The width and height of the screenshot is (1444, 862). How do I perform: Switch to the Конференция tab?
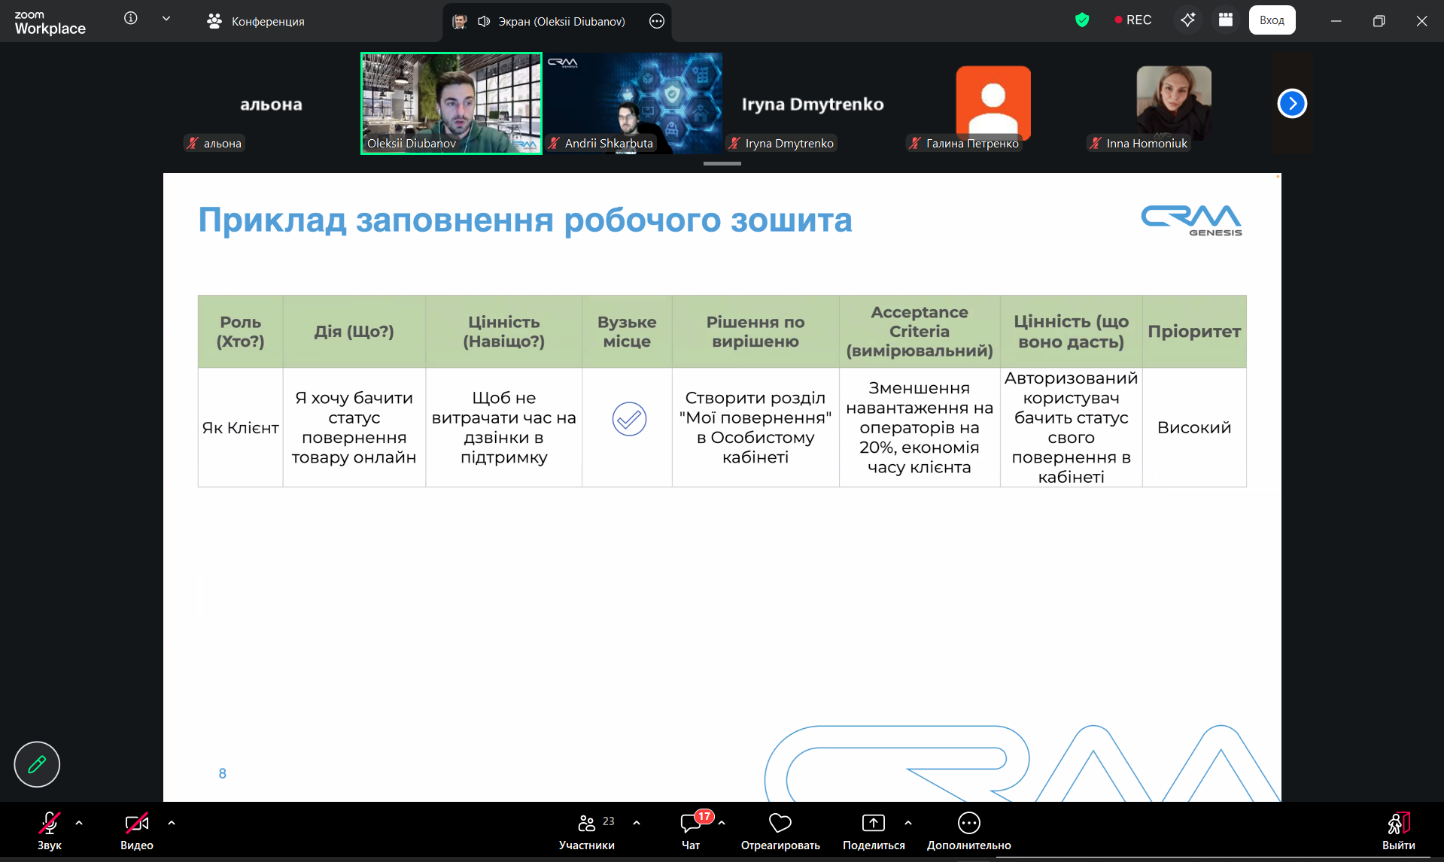256,21
